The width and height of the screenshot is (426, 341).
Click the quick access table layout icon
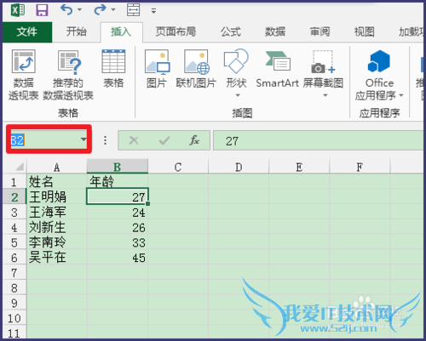(134, 10)
